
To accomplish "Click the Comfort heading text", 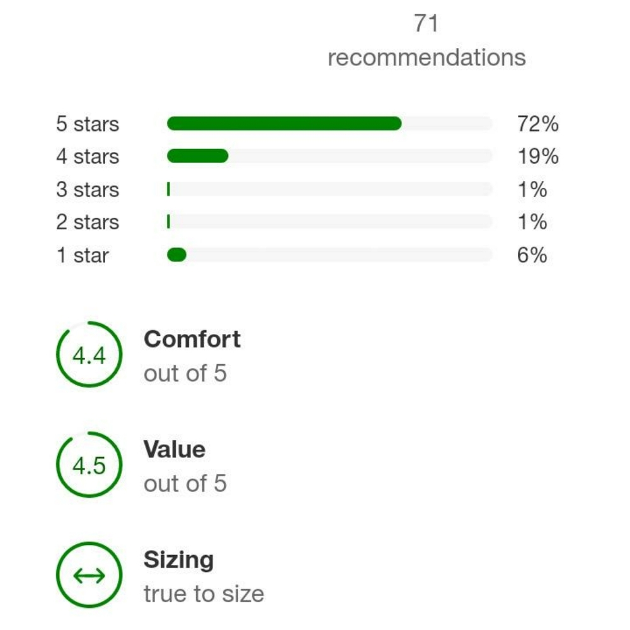I will click(192, 339).
